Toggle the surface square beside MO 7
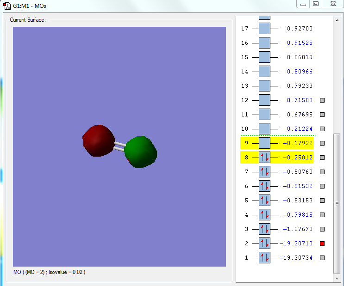This screenshot has height=286, width=344. (322, 172)
